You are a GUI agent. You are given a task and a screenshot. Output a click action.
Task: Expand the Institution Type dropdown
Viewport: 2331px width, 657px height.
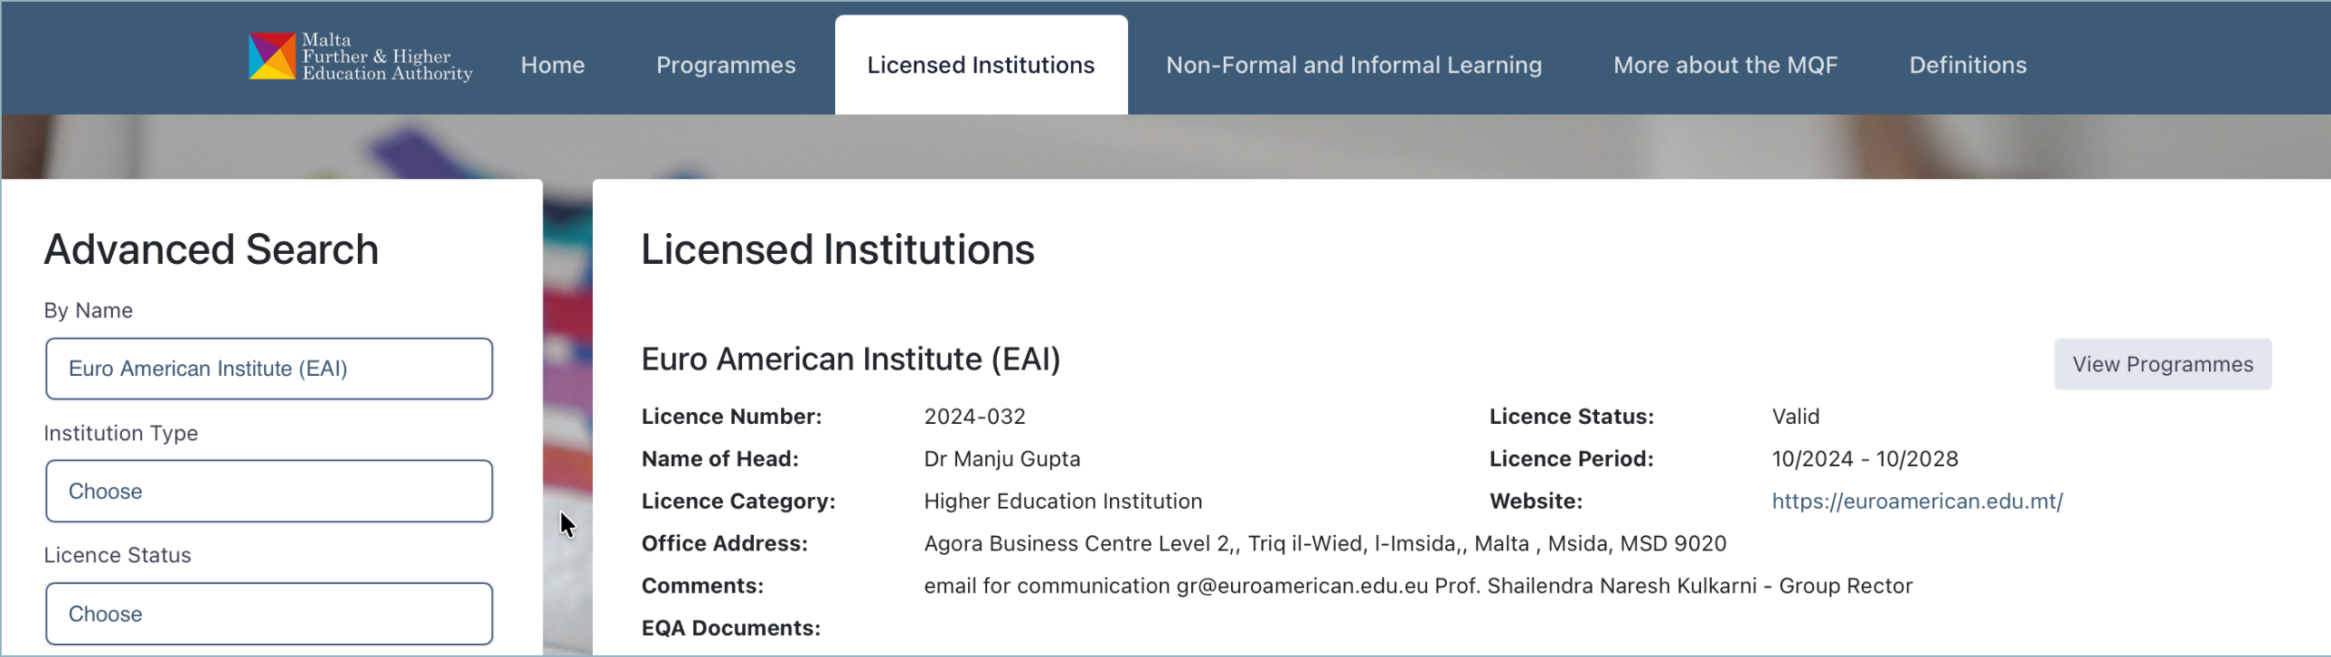[269, 491]
